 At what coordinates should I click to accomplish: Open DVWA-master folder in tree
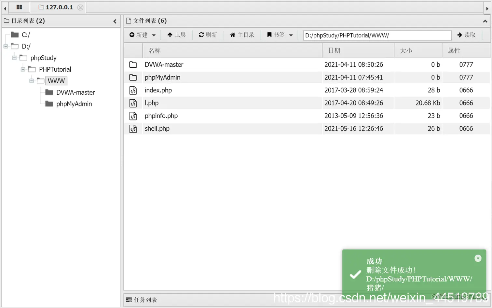75,92
